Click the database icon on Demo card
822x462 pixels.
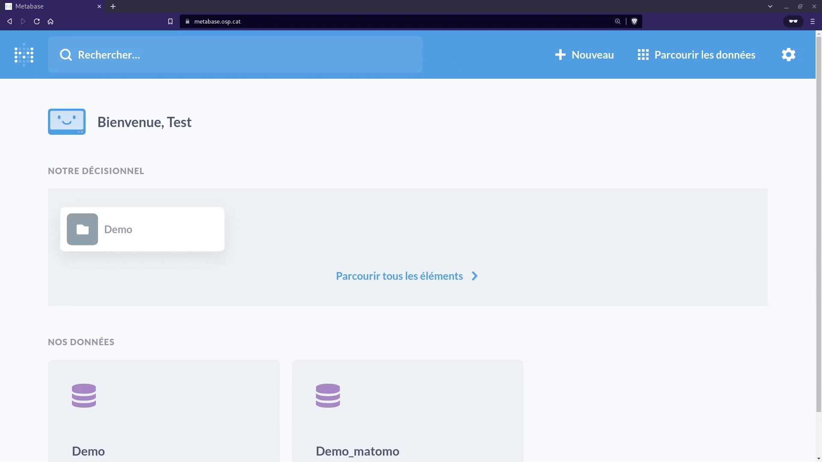[x=84, y=396]
